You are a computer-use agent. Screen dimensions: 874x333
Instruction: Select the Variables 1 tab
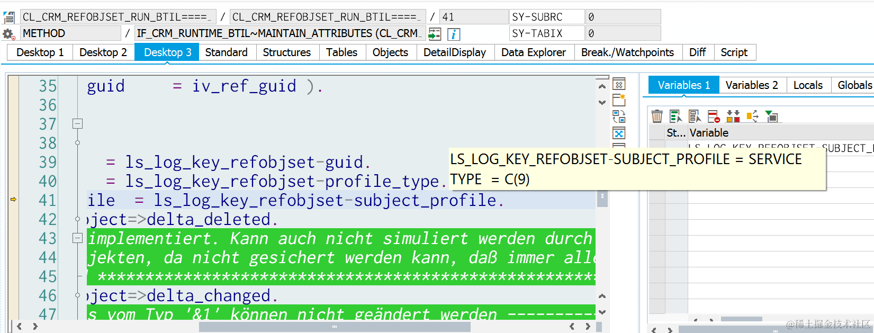[x=683, y=85]
